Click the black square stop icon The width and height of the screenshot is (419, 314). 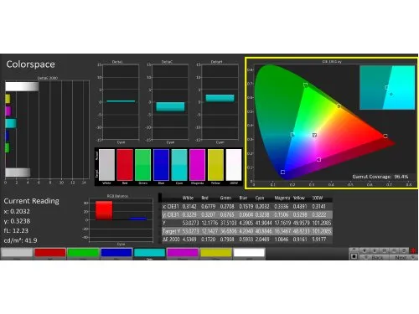(354, 256)
